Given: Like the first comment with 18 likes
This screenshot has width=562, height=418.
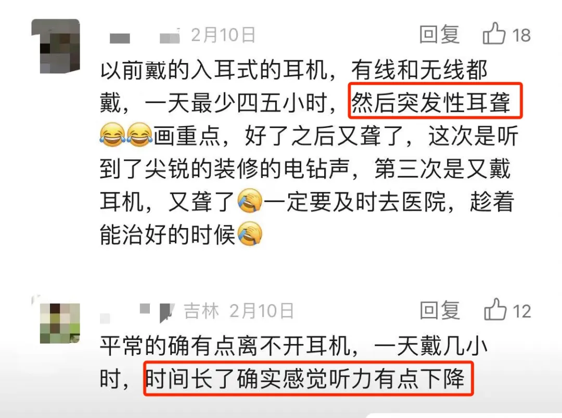Looking at the screenshot, I should pos(494,34).
